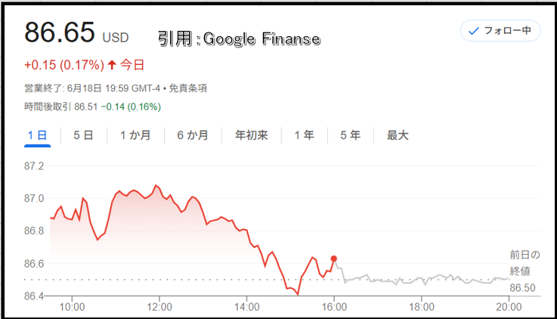The height and width of the screenshot is (319, 557).
Task: Click the chart low point near 15:00
Action: 297,294
